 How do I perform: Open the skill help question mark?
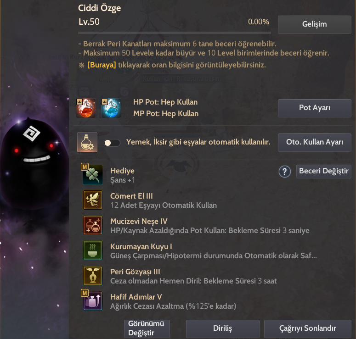(x=285, y=172)
